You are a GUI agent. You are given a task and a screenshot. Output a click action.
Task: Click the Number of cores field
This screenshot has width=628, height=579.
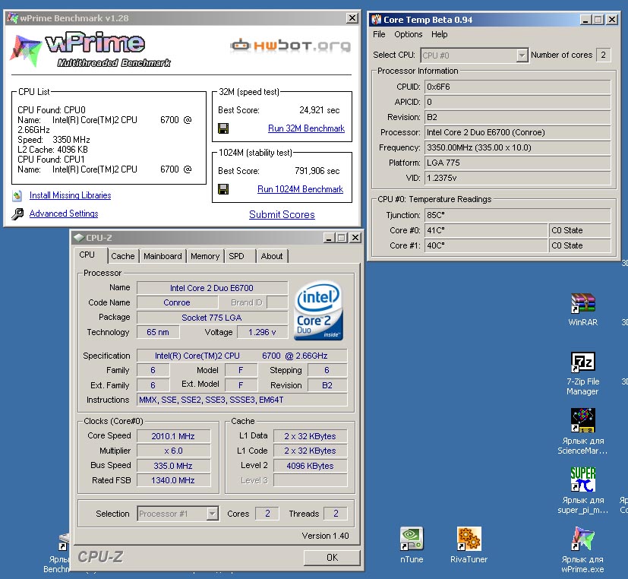tap(603, 55)
